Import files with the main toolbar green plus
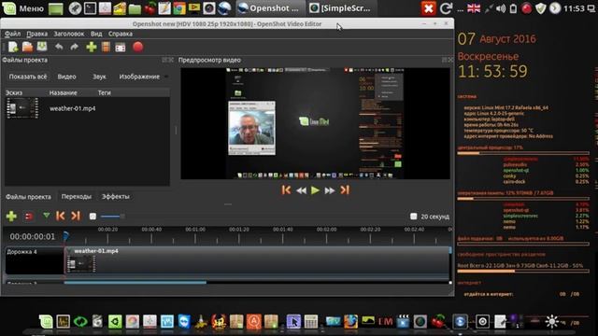This screenshot has width=598, height=336. [92, 47]
